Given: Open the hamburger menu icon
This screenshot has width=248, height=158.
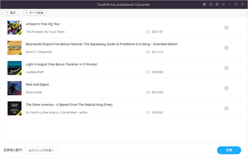Looking at the screenshot, I should click(223, 5).
